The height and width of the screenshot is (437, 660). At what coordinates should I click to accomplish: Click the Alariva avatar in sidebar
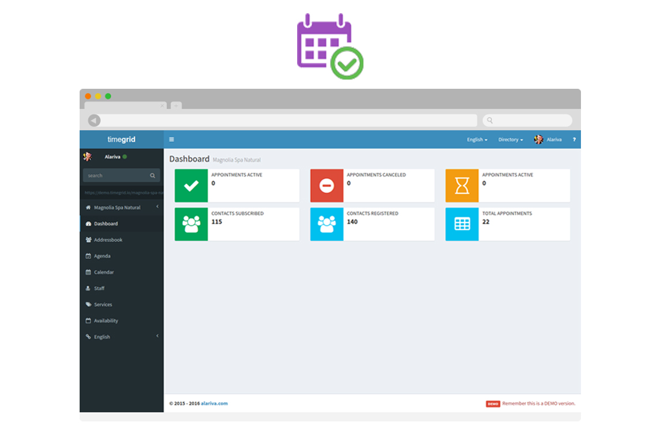(88, 157)
